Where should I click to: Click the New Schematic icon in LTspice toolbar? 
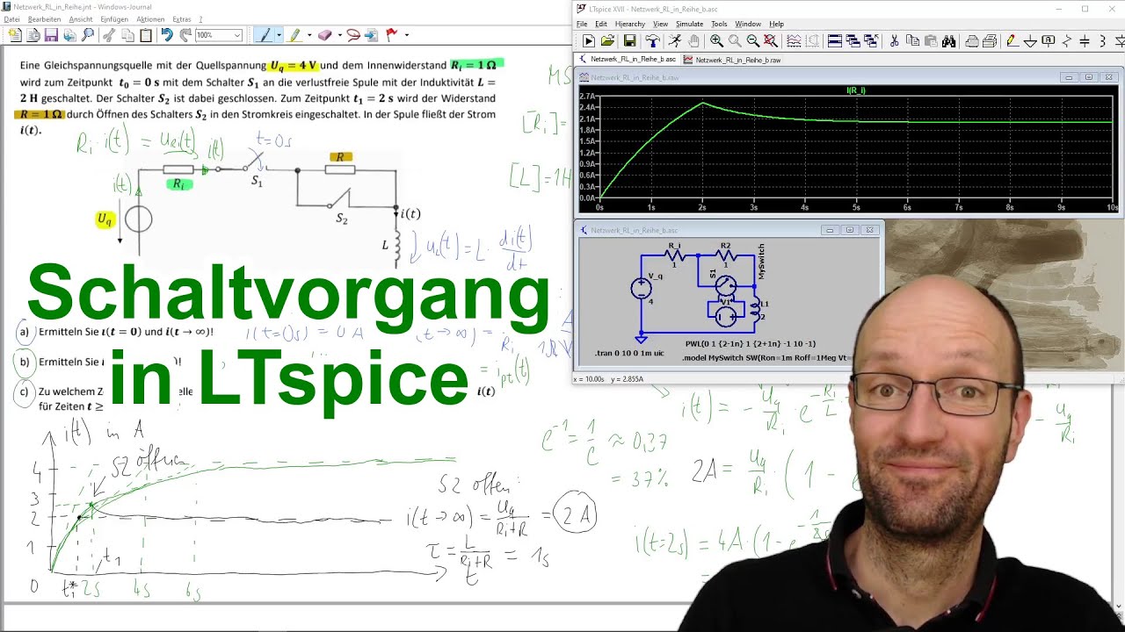pyautogui.click(x=589, y=41)
